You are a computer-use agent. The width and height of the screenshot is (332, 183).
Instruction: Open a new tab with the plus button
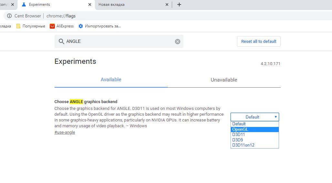pyautogui.click(x=179, y=5)
